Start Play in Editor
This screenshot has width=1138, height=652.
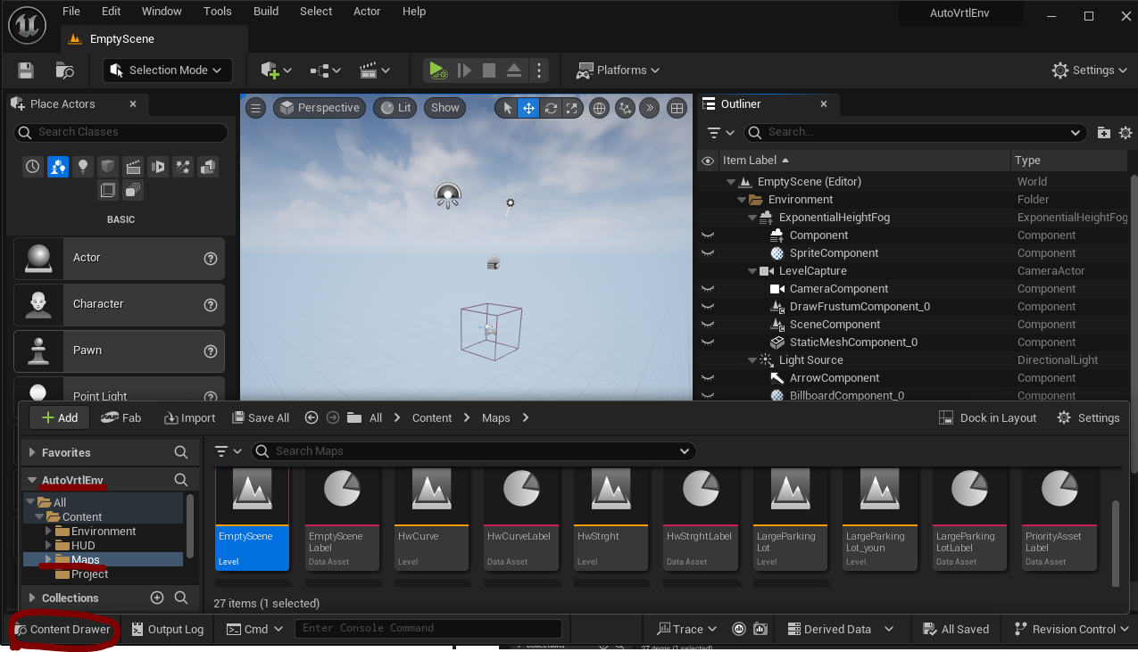tap(437, 70)
